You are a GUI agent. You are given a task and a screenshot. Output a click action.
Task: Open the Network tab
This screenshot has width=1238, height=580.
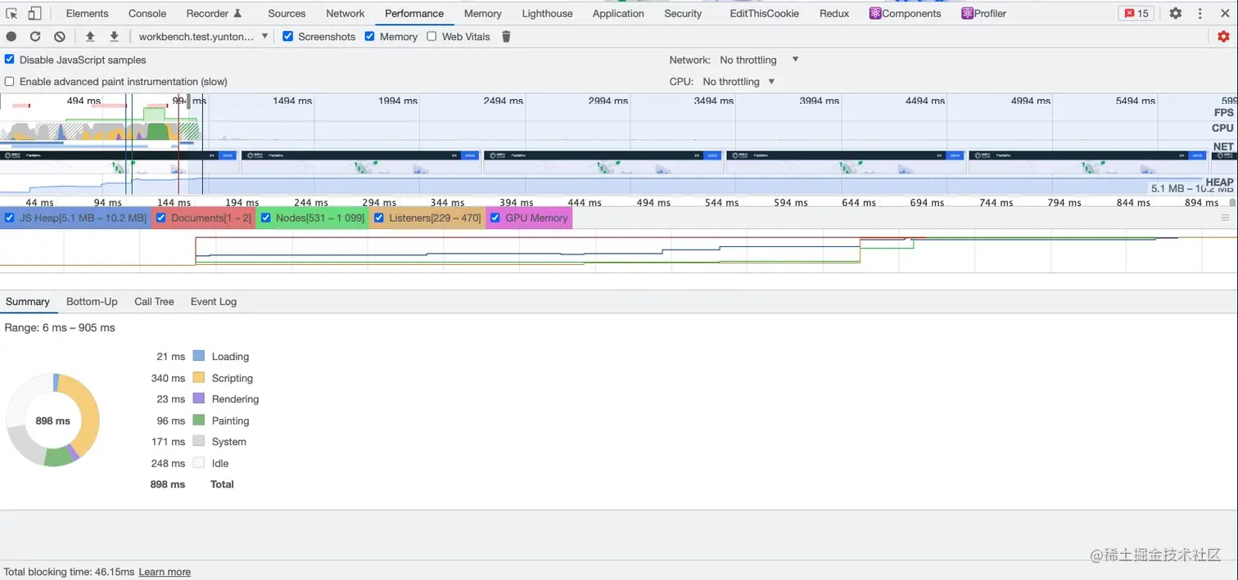point(346,13)
